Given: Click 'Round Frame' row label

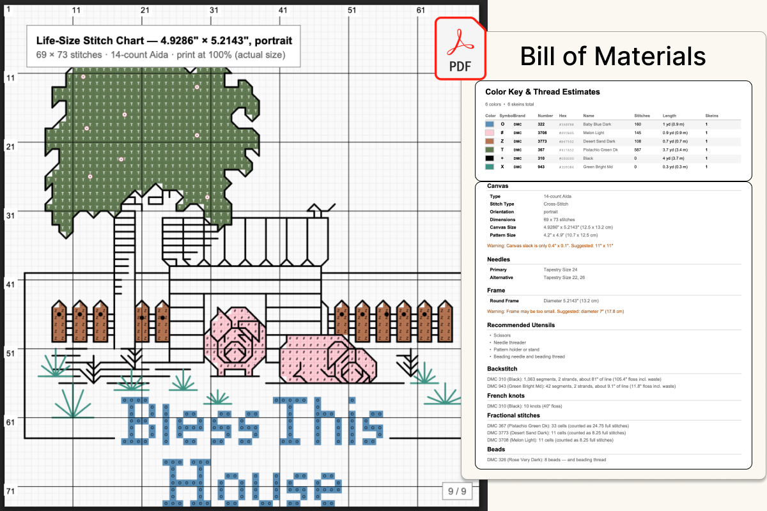Looking at the screenshot, I should point(504,300).
